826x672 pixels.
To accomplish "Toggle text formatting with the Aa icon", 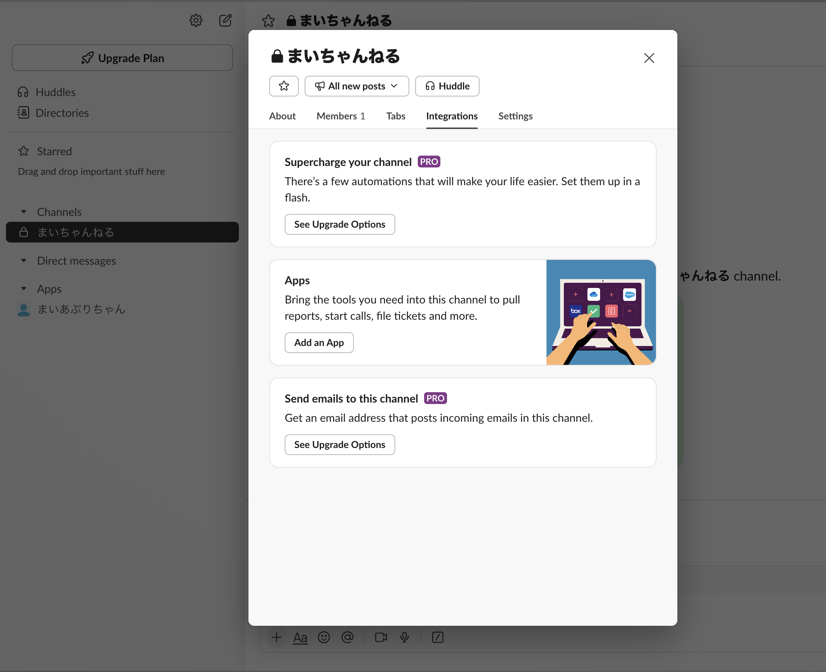I will click(x=300, y=638).
